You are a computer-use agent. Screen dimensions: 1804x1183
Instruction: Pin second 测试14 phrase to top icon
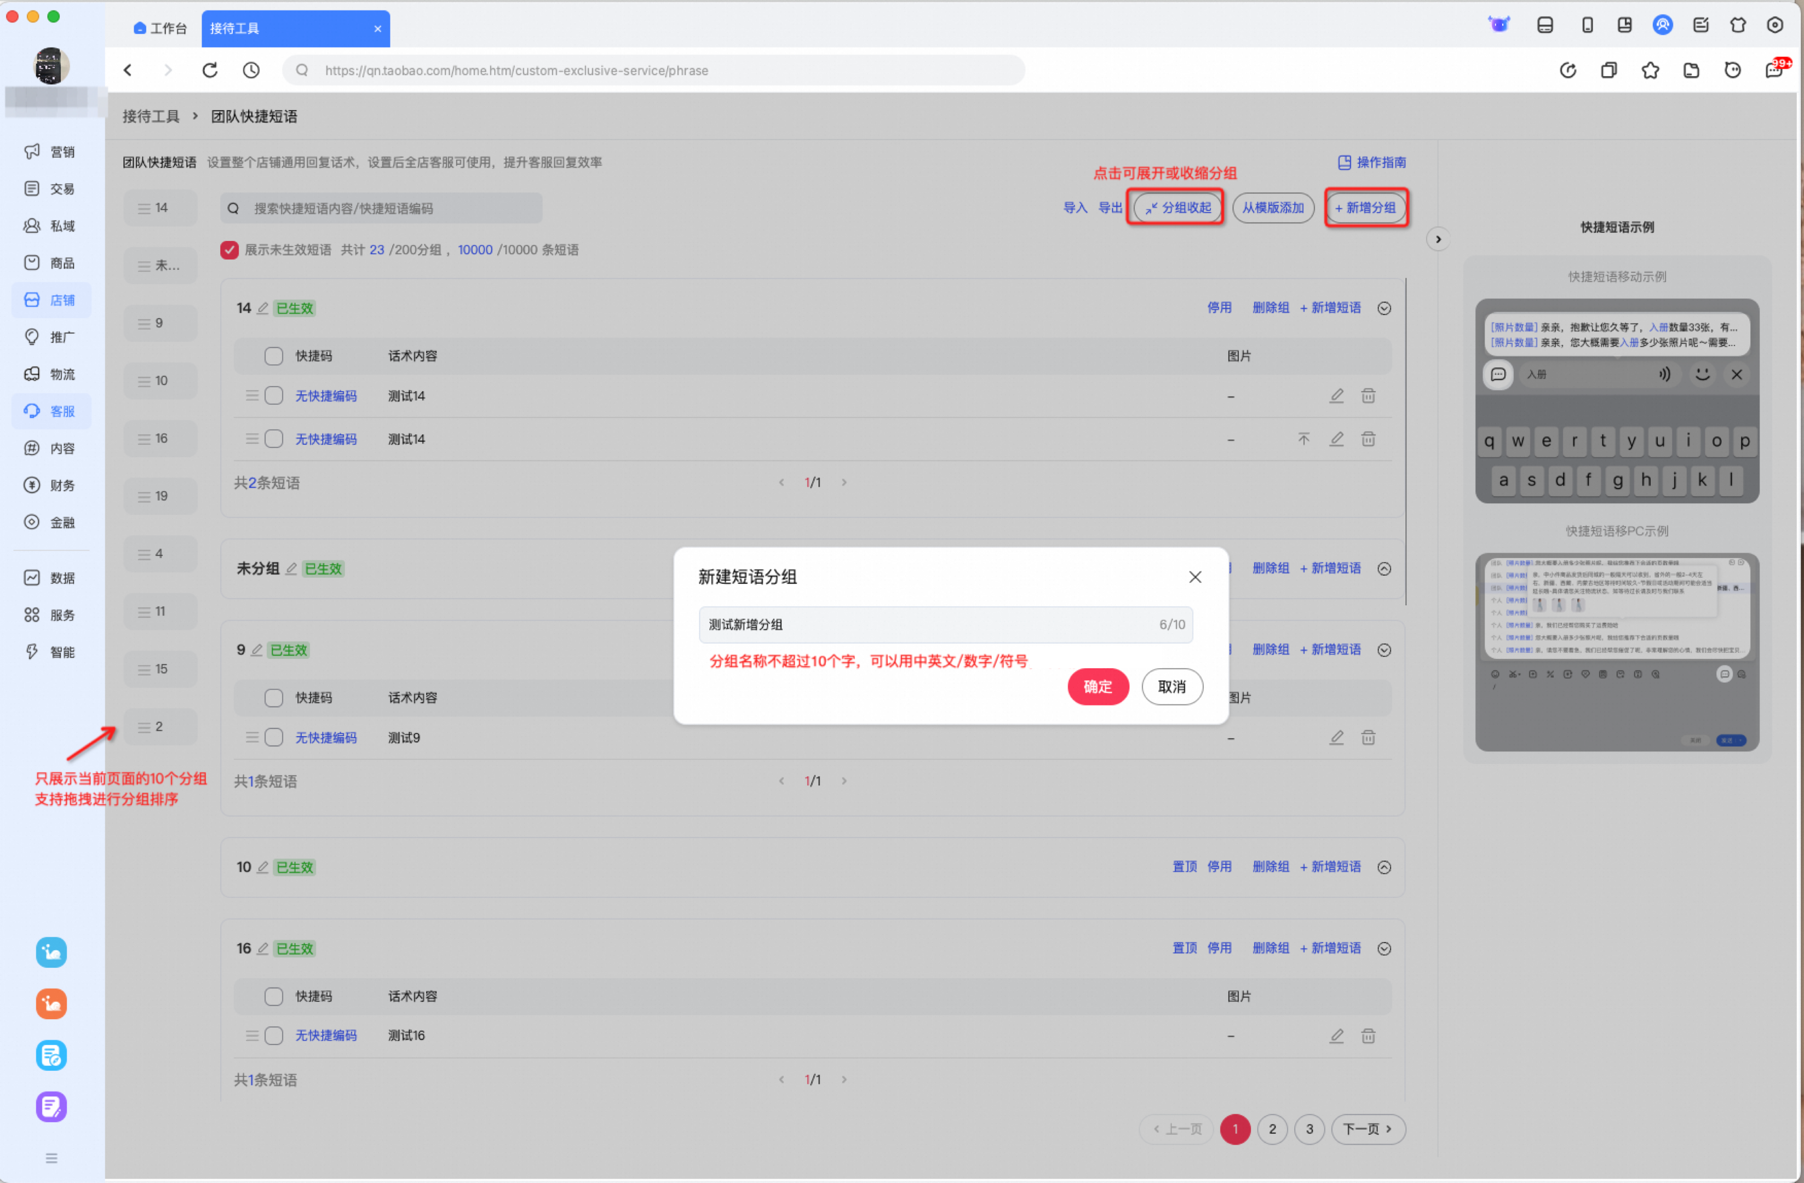click(1304, 440)
